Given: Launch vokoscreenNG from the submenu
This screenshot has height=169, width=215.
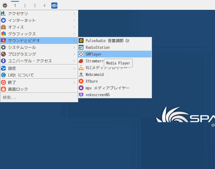Looking at the screenshot, I should [x=115, y=95].
